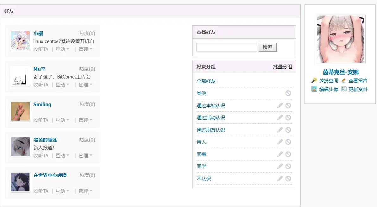Click the find friends search input field
Viewport: 377px width, 207px height.
click(x=227, y=47)
